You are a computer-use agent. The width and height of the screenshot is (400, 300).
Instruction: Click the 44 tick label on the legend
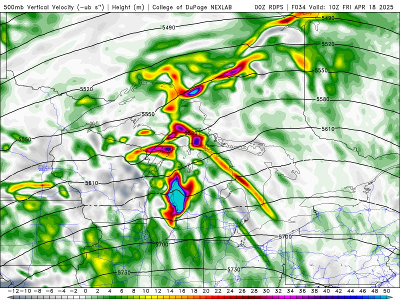pyautogui.click(x=350, y=291)
